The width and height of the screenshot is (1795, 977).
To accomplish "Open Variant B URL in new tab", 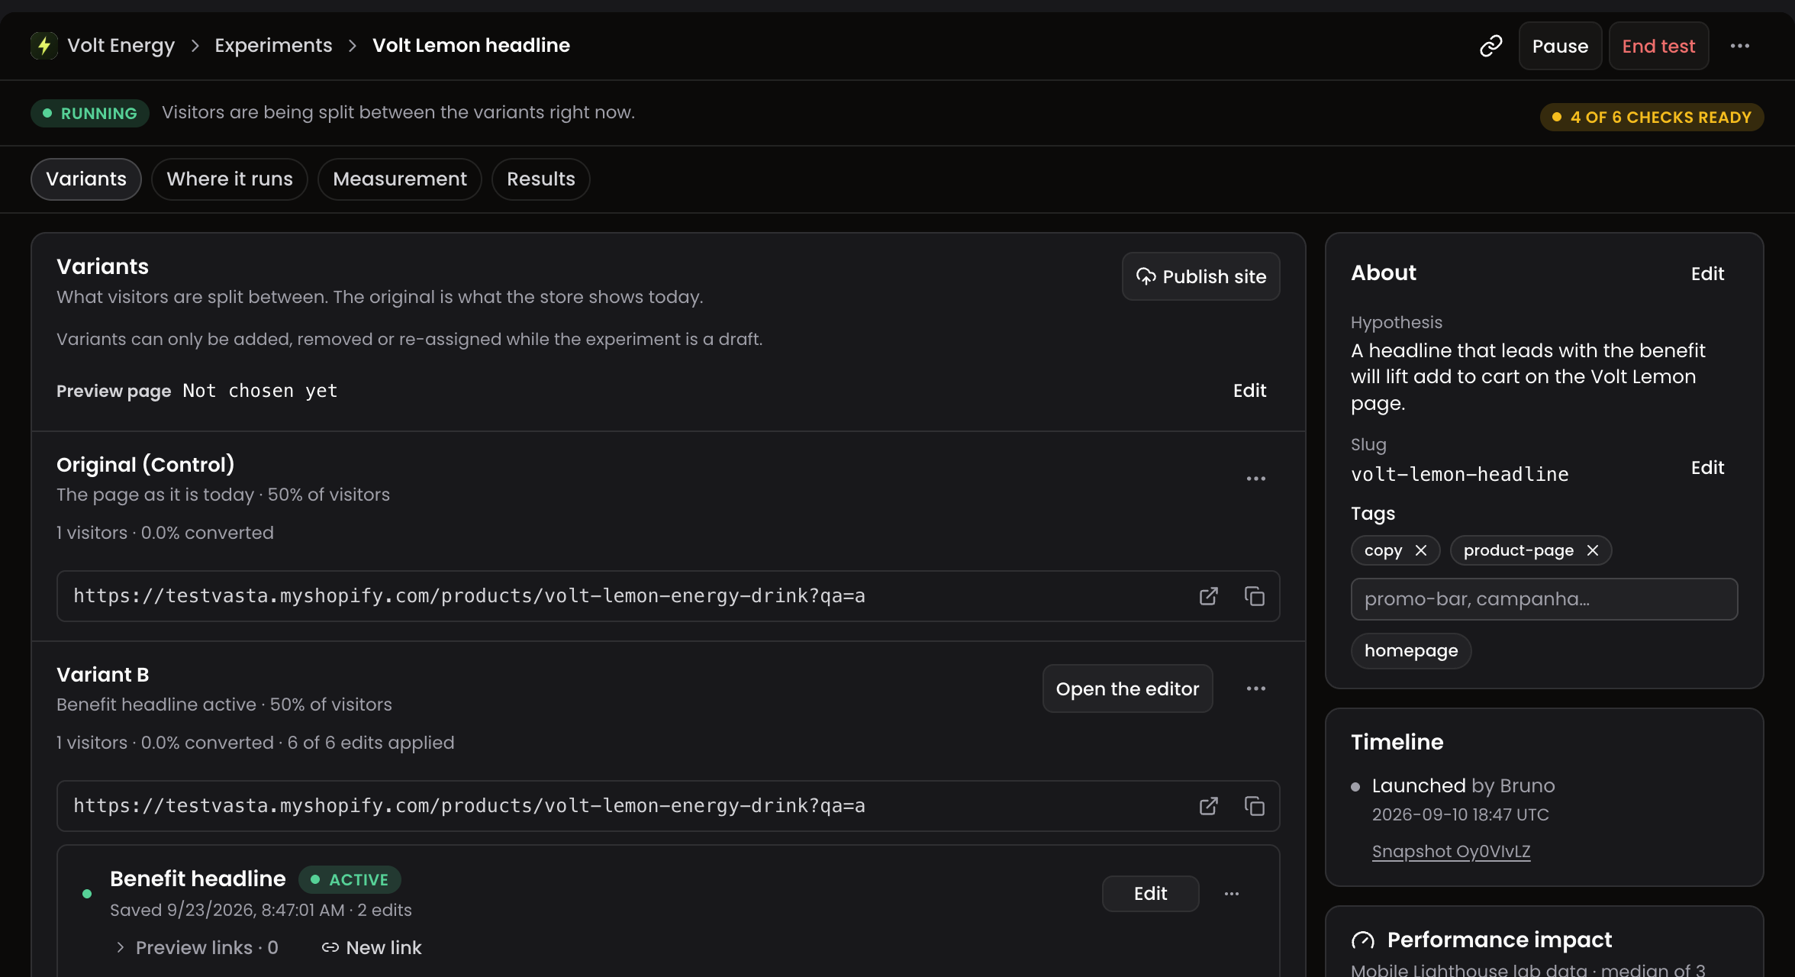I will (1209, 806).
